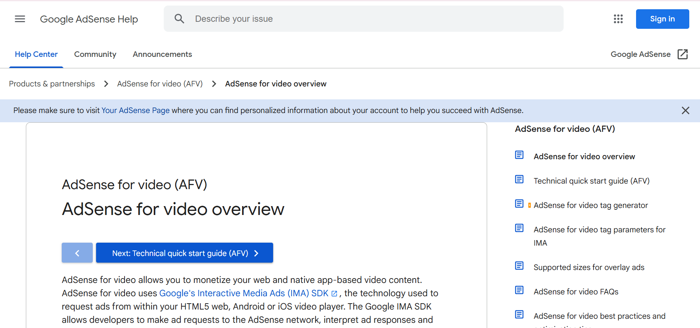Dismiss the banner with the X icon

coord(686,110)
